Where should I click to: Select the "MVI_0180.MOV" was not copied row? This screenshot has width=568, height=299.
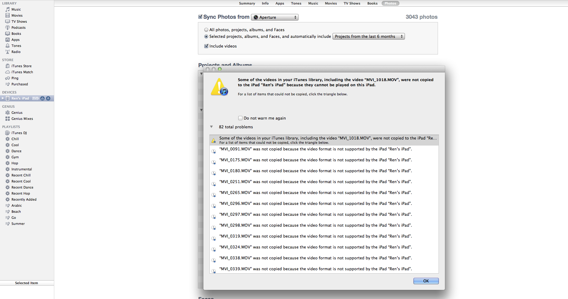[x=324, y=173]
